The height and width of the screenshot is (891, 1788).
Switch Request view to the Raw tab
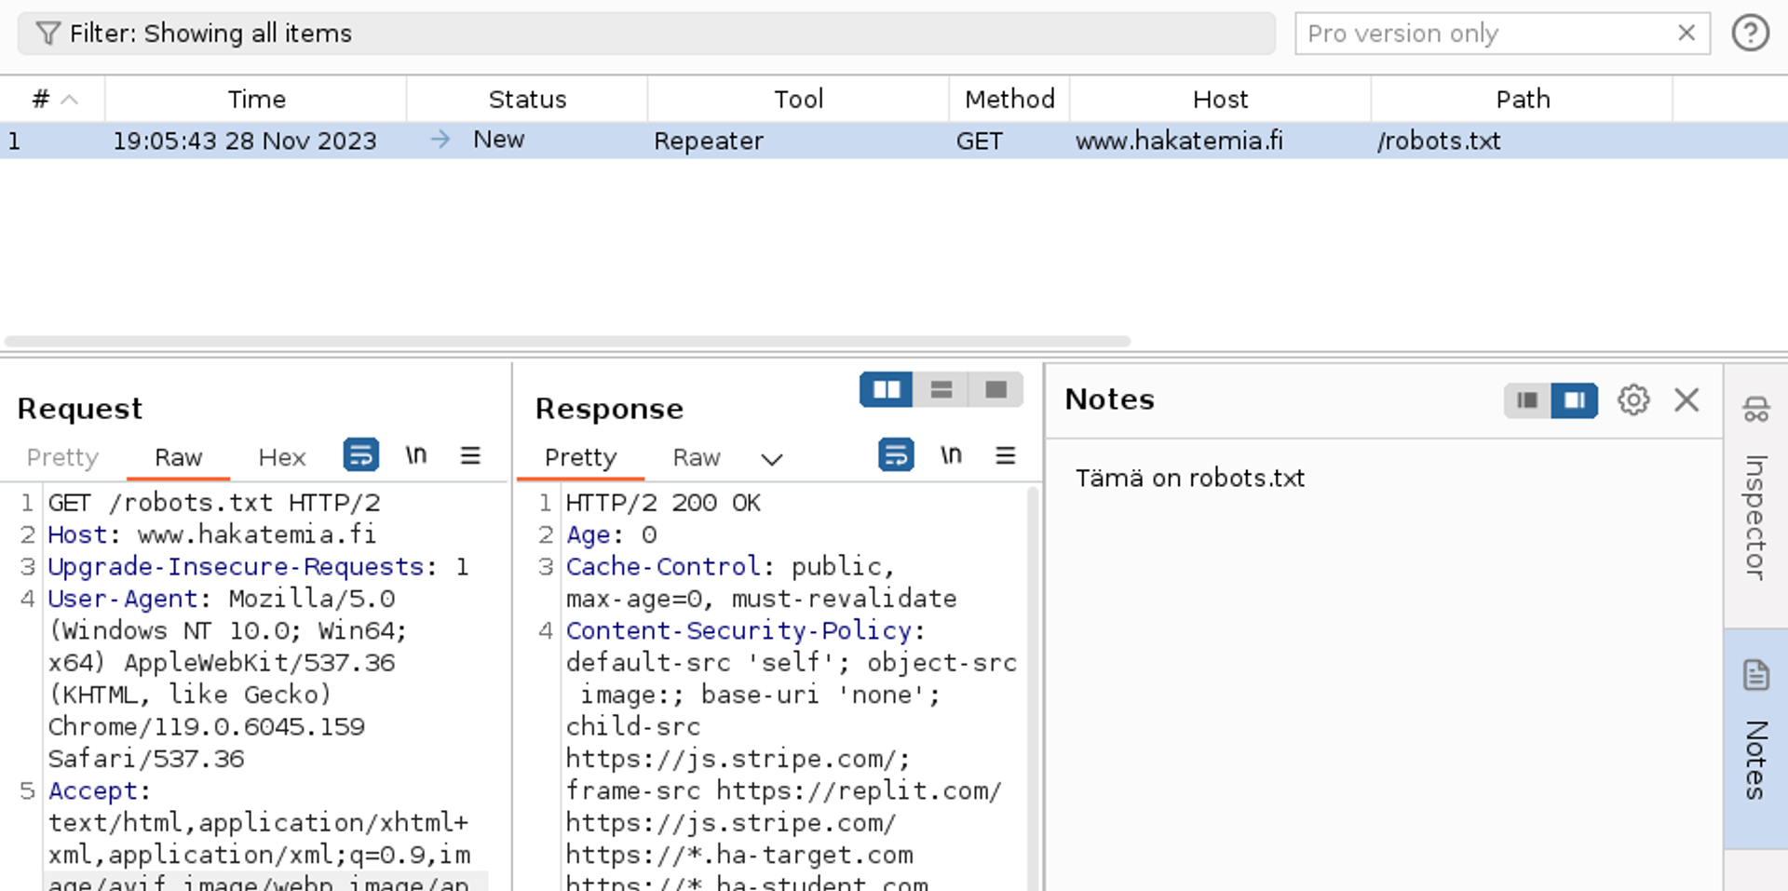coord(178,457)
